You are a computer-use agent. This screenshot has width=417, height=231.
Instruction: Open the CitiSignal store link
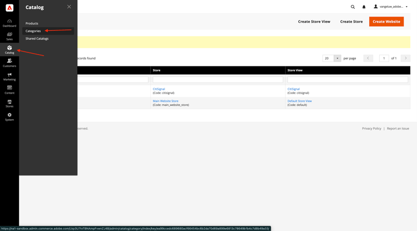coord(159,89)
